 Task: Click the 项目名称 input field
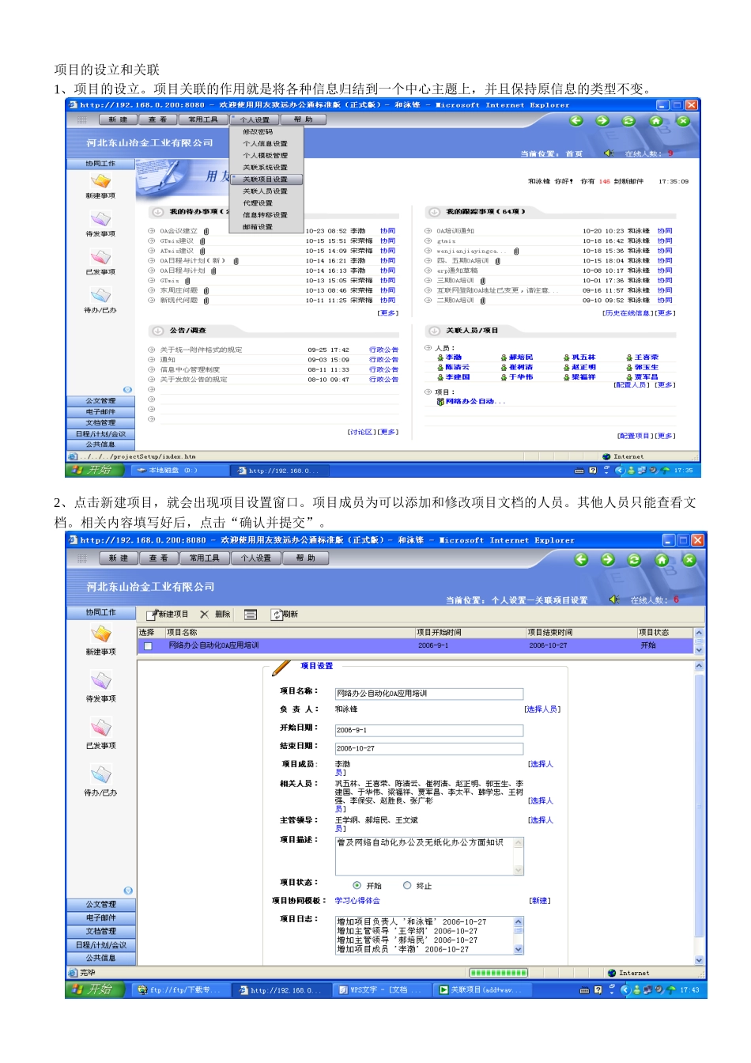pyautogui.click(x=429, y=694)
